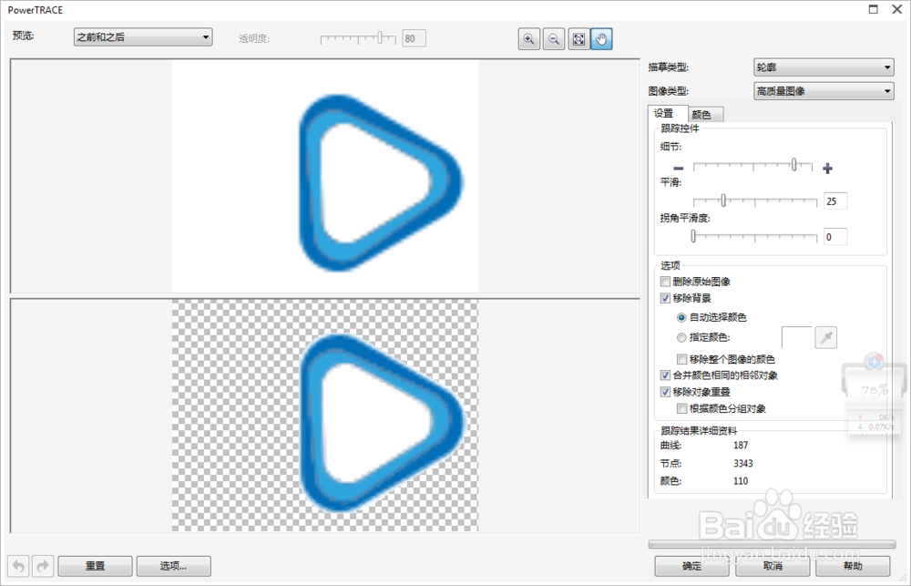911x586 pixels.
Task: Select the pan hand tool
Action: (x=601, y=39)
